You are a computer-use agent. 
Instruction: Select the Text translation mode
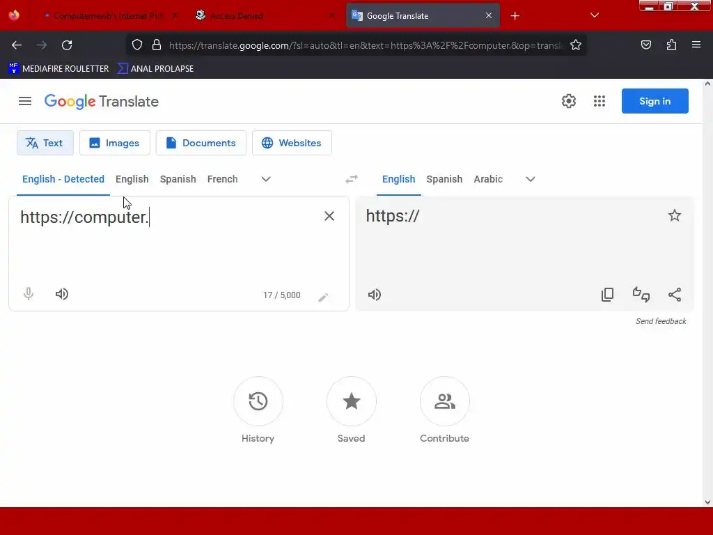point(45,143)
